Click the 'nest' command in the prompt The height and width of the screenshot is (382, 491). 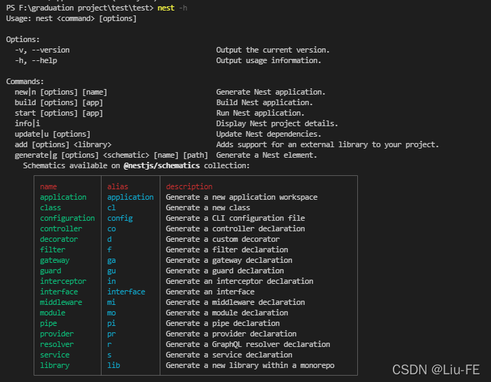[165, 8]
